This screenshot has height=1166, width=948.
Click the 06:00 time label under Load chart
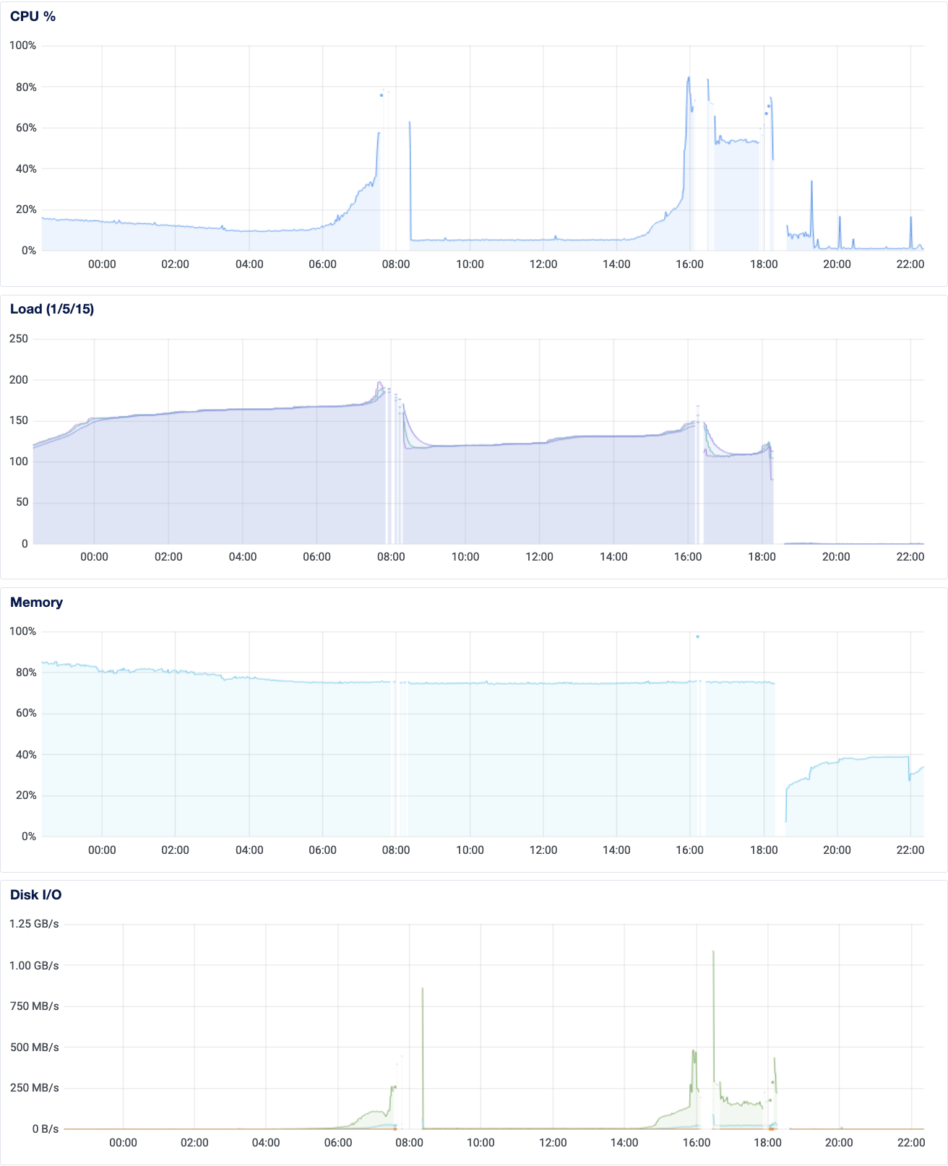[x=317, y=557]
